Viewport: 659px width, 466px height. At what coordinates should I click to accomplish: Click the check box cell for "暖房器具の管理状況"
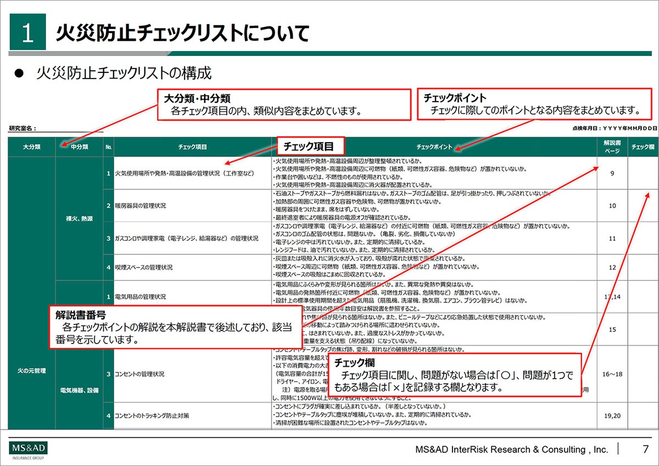[x=642, y=206]
